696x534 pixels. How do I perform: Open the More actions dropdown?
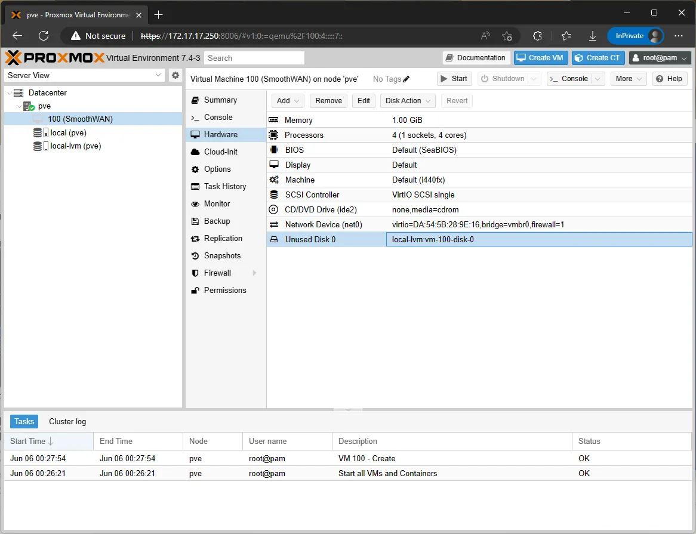pos(629,79)
